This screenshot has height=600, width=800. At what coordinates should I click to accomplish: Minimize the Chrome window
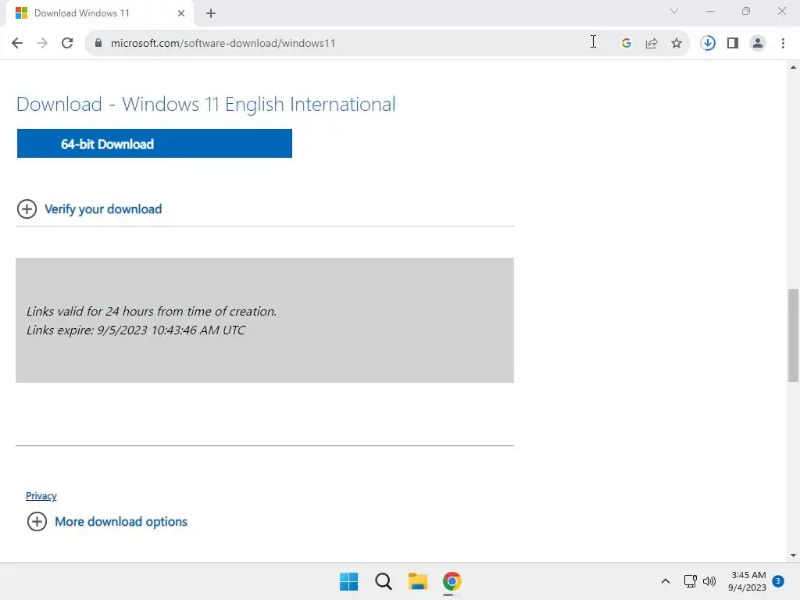coord(710,11)
